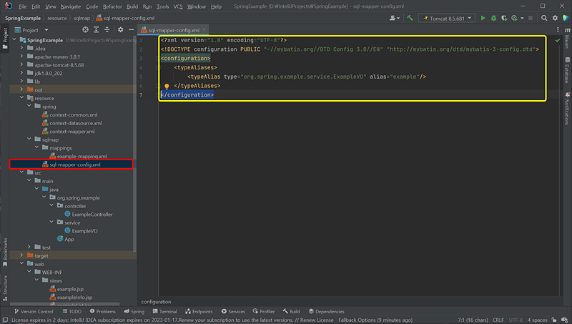Expand the apache-maven-3.8.1 folder

point(22,57)
